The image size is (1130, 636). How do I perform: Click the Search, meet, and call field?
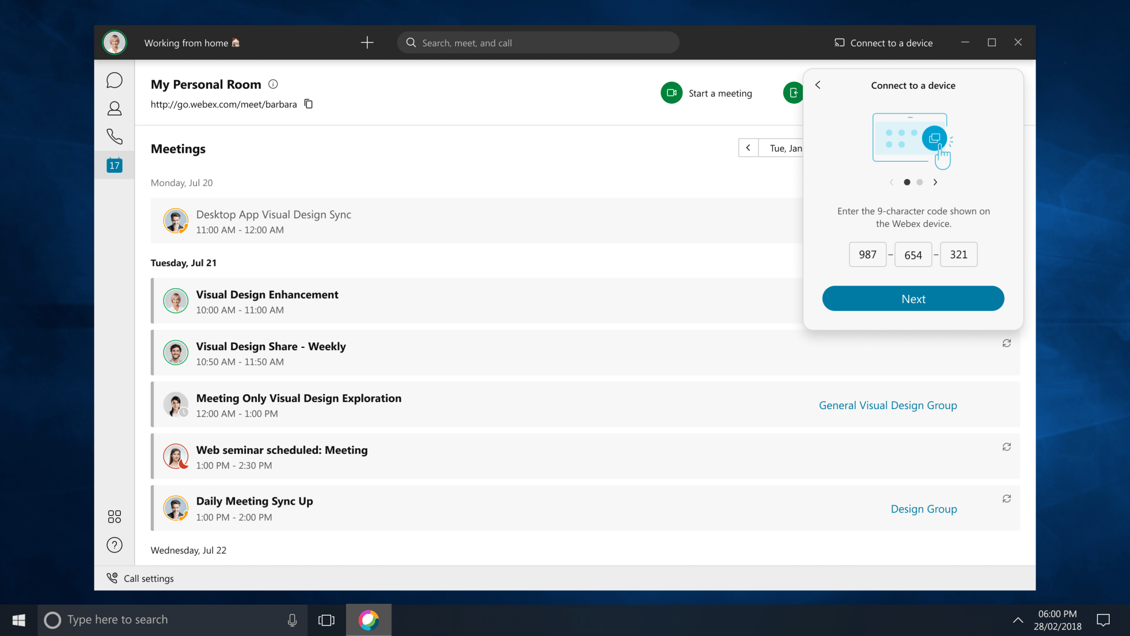[538, 43]
